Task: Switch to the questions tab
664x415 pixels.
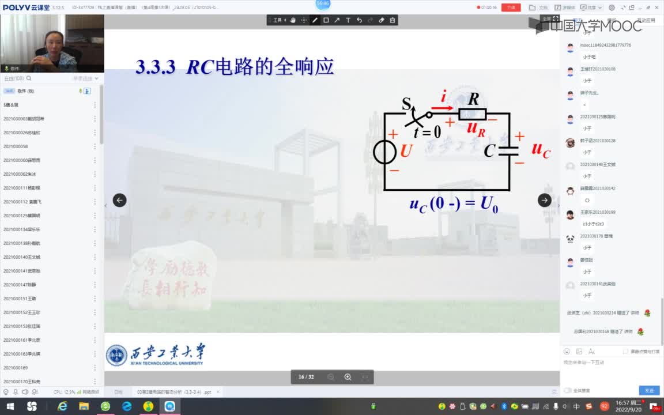Action: (612, 20)
